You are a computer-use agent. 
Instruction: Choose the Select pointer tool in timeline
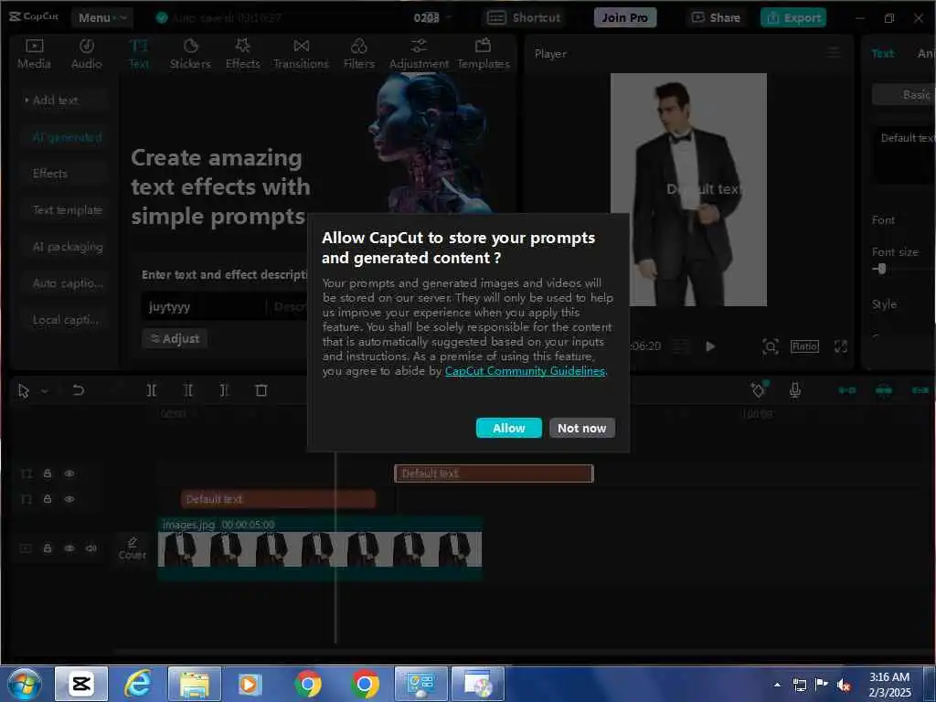pyautogui.click(x=23, y=391)
